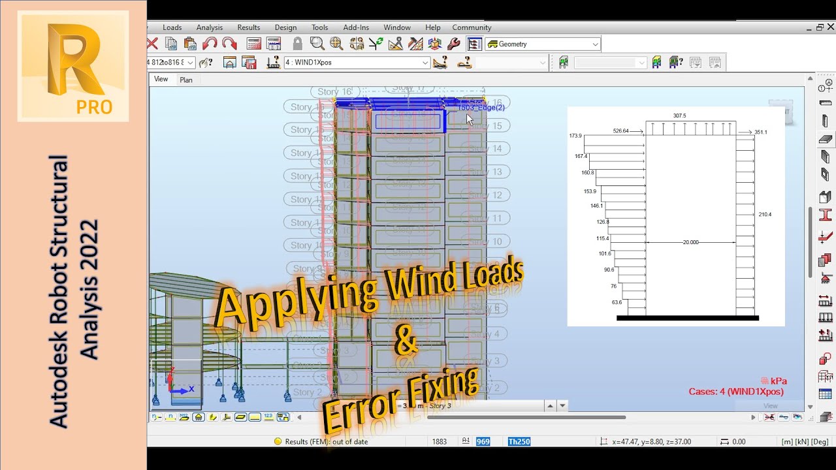Click the [m] [kN] [Deg] units field
Image resolution: width=836 pixels, height=470 pixels.
805,442
